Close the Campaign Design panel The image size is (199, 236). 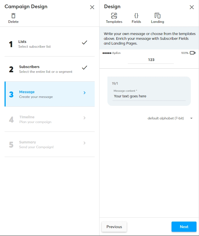click(x=92, y=7)
